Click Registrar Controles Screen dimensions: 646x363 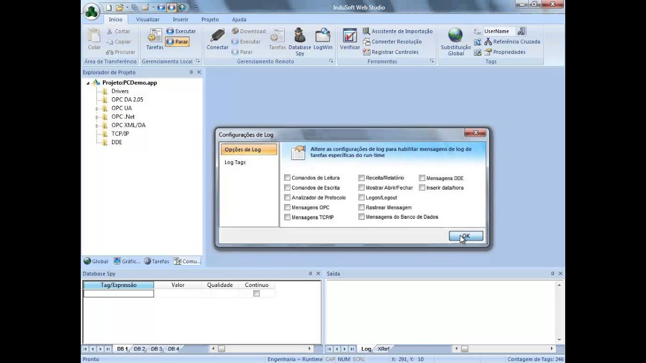[390, 52]
